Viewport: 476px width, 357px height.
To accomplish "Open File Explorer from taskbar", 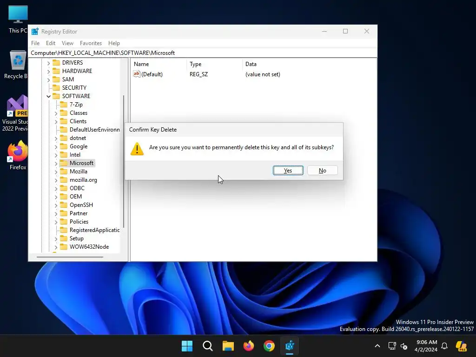I will [x=228, y=346].
